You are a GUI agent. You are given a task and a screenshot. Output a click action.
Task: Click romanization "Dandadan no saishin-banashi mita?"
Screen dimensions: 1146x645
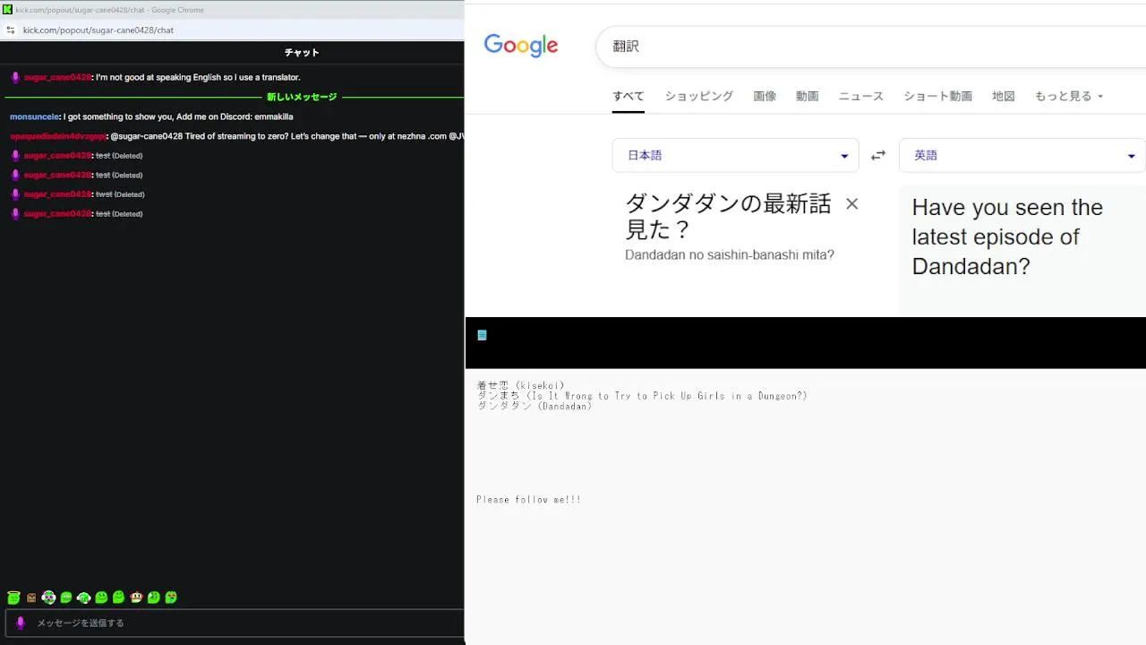(730, 255)
